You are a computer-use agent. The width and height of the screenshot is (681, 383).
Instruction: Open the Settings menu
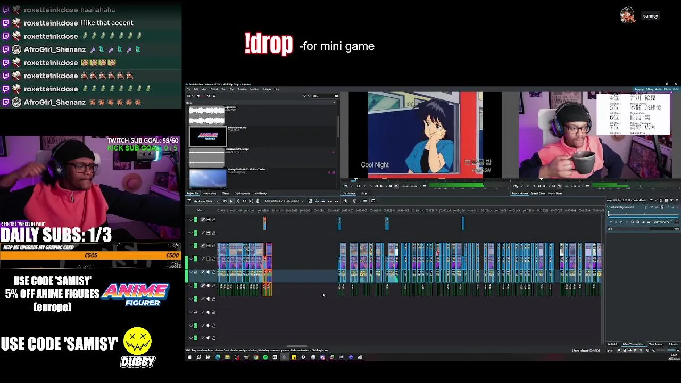pos(267,89)
